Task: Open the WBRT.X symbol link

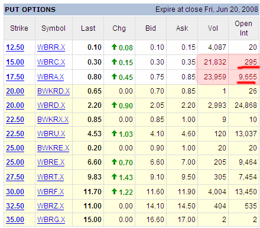Action: 50,177
